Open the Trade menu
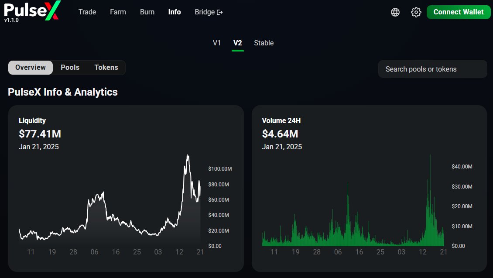Viewport: 493px width, 278px height. [87, 12]
